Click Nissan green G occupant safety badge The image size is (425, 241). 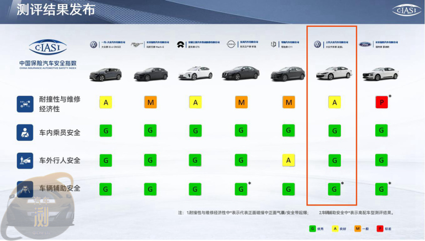241,130
